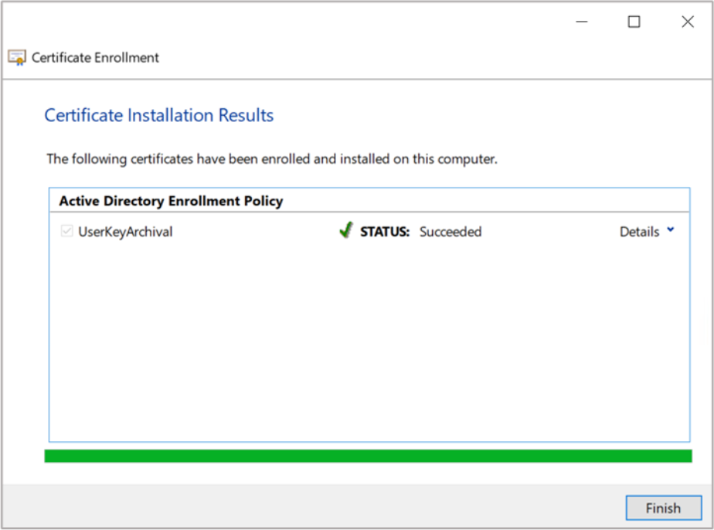The width and height of the screenshot is (714, 530).
Task: Click the Certificate Enrollment title text
Action: tap(95, 58)
